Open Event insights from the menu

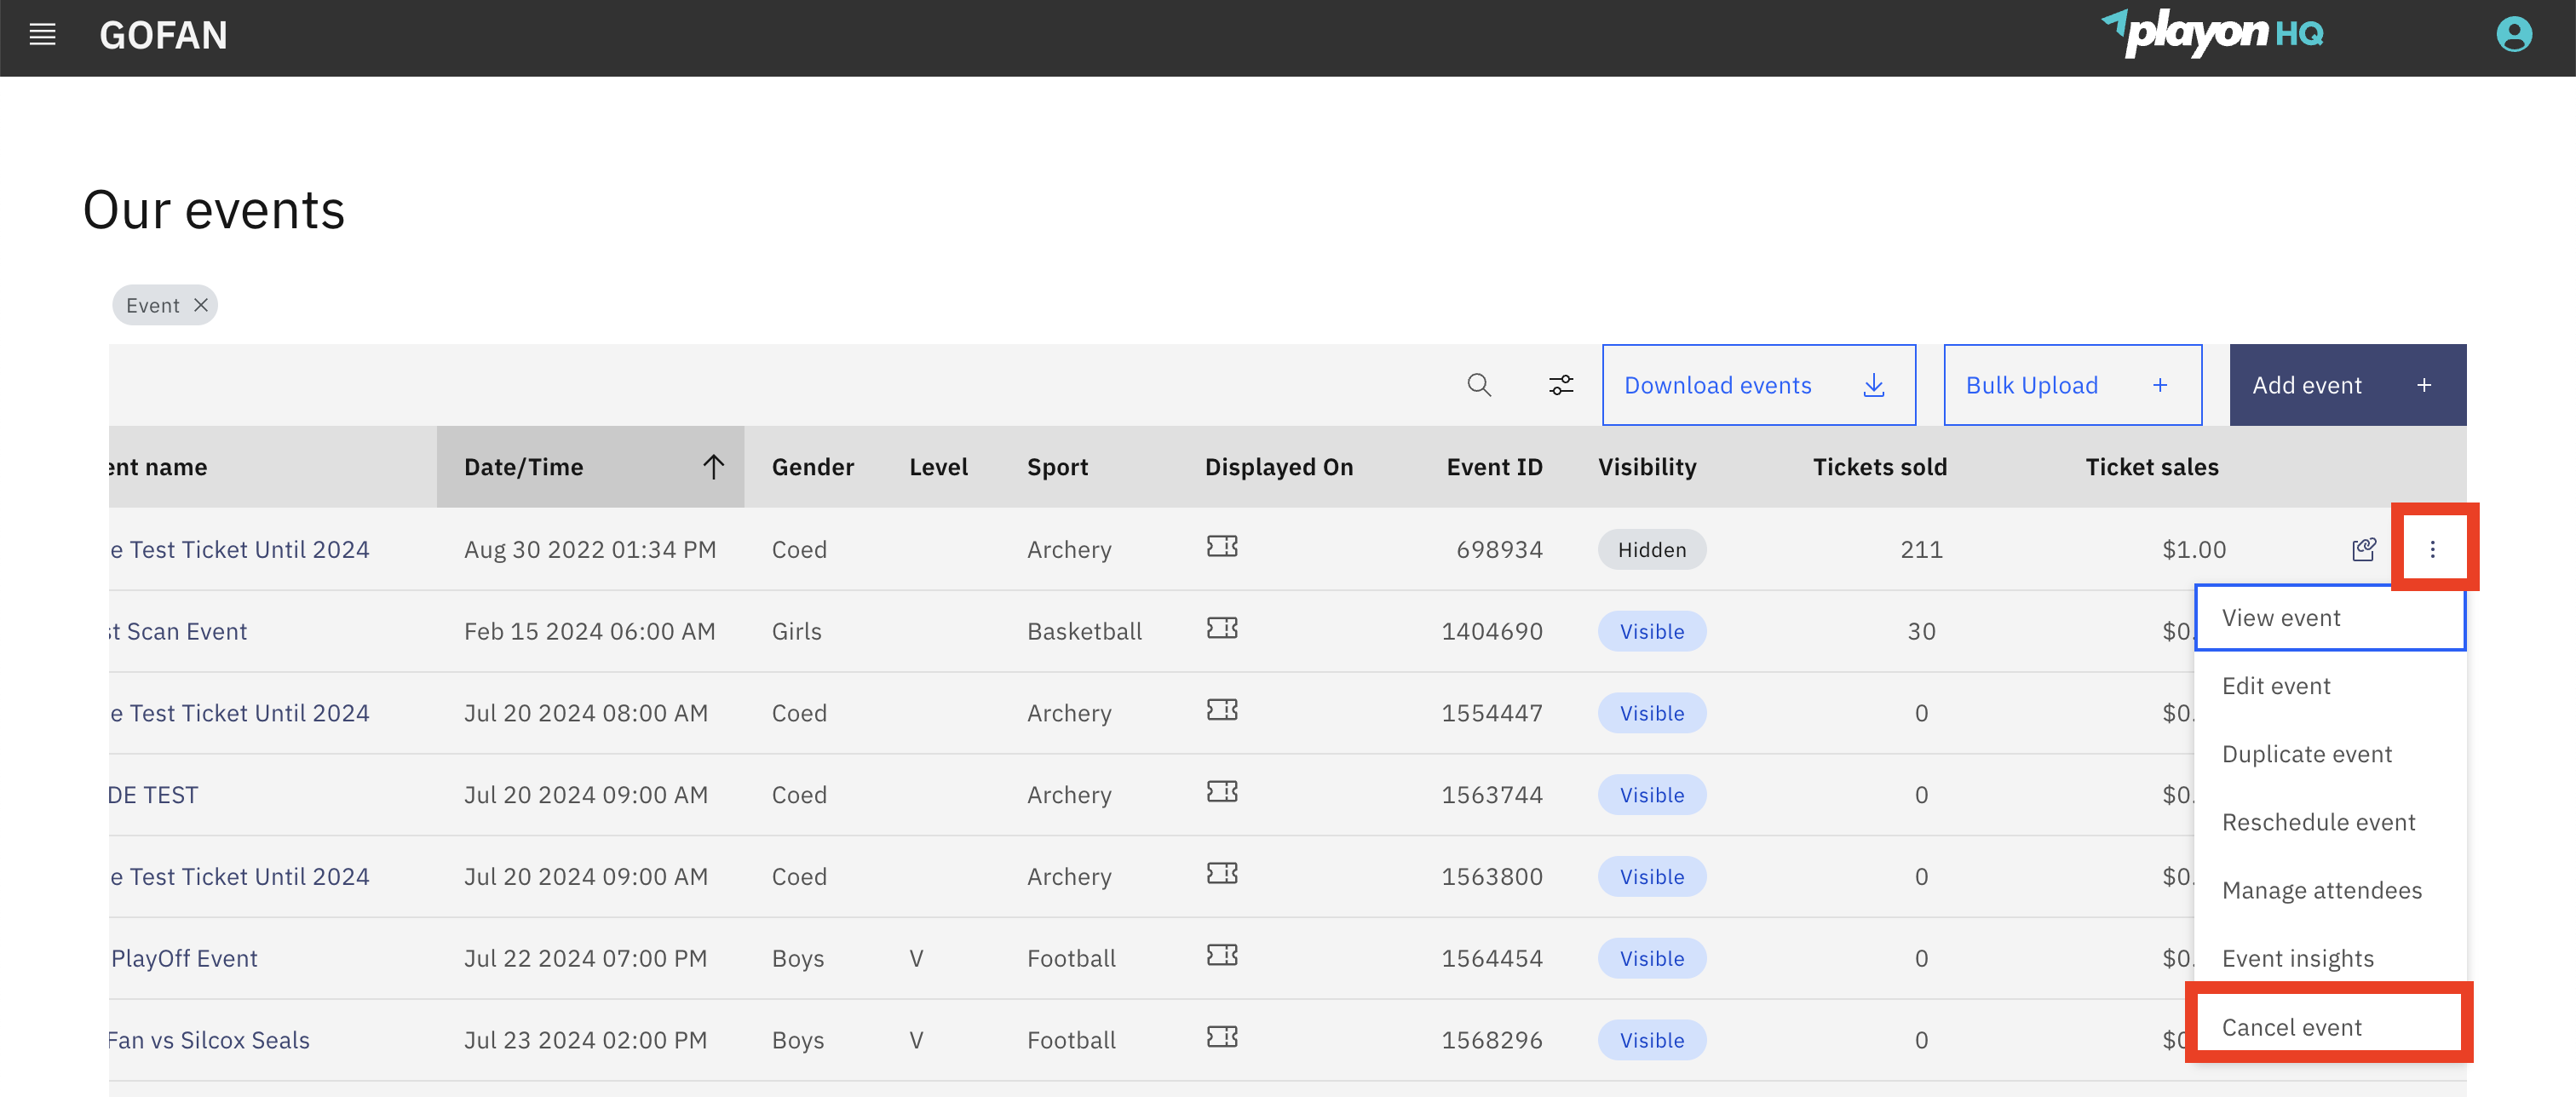click(x=2330, y=958)
